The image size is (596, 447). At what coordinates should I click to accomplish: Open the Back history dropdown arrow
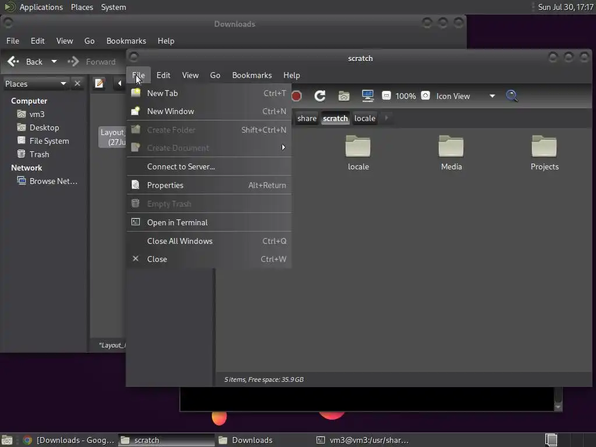pos(54,61)
